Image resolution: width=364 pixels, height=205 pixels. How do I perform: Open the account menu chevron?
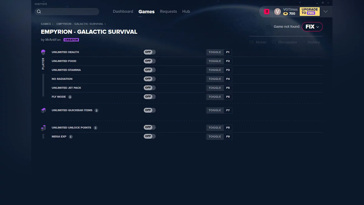coord(325,12)
